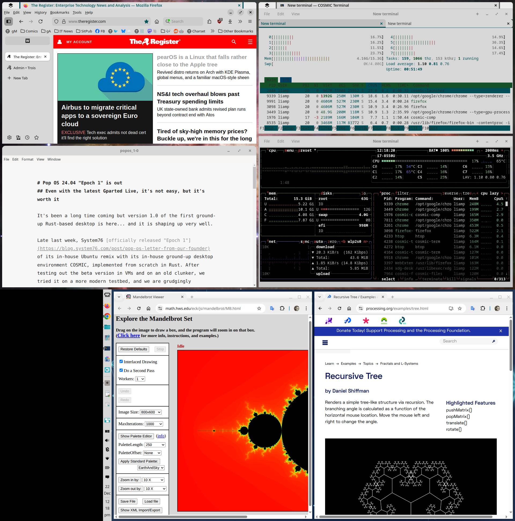Click The Register search magnifier icon

point(234,42)
